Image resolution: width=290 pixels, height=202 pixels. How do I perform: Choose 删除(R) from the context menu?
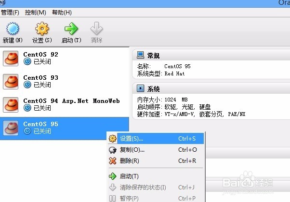pos(156,161)
